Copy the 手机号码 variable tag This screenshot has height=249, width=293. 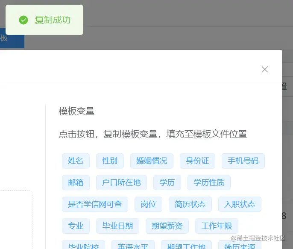coord(243,161)
